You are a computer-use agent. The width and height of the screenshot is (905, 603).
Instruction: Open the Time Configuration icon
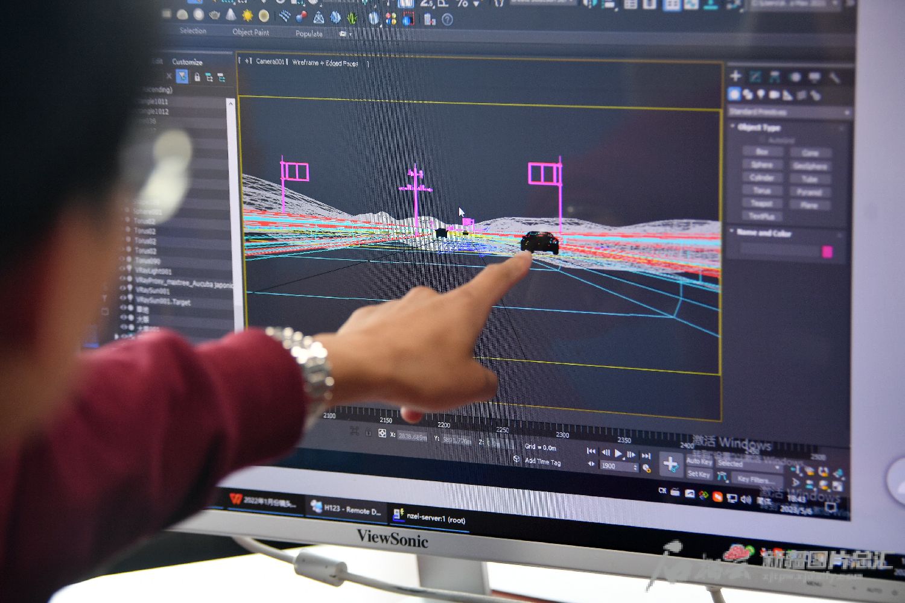[646, 469]
